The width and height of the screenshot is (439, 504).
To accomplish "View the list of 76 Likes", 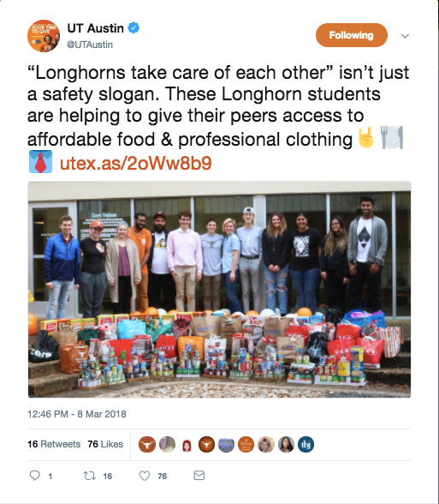I will [x=105, y=444].
